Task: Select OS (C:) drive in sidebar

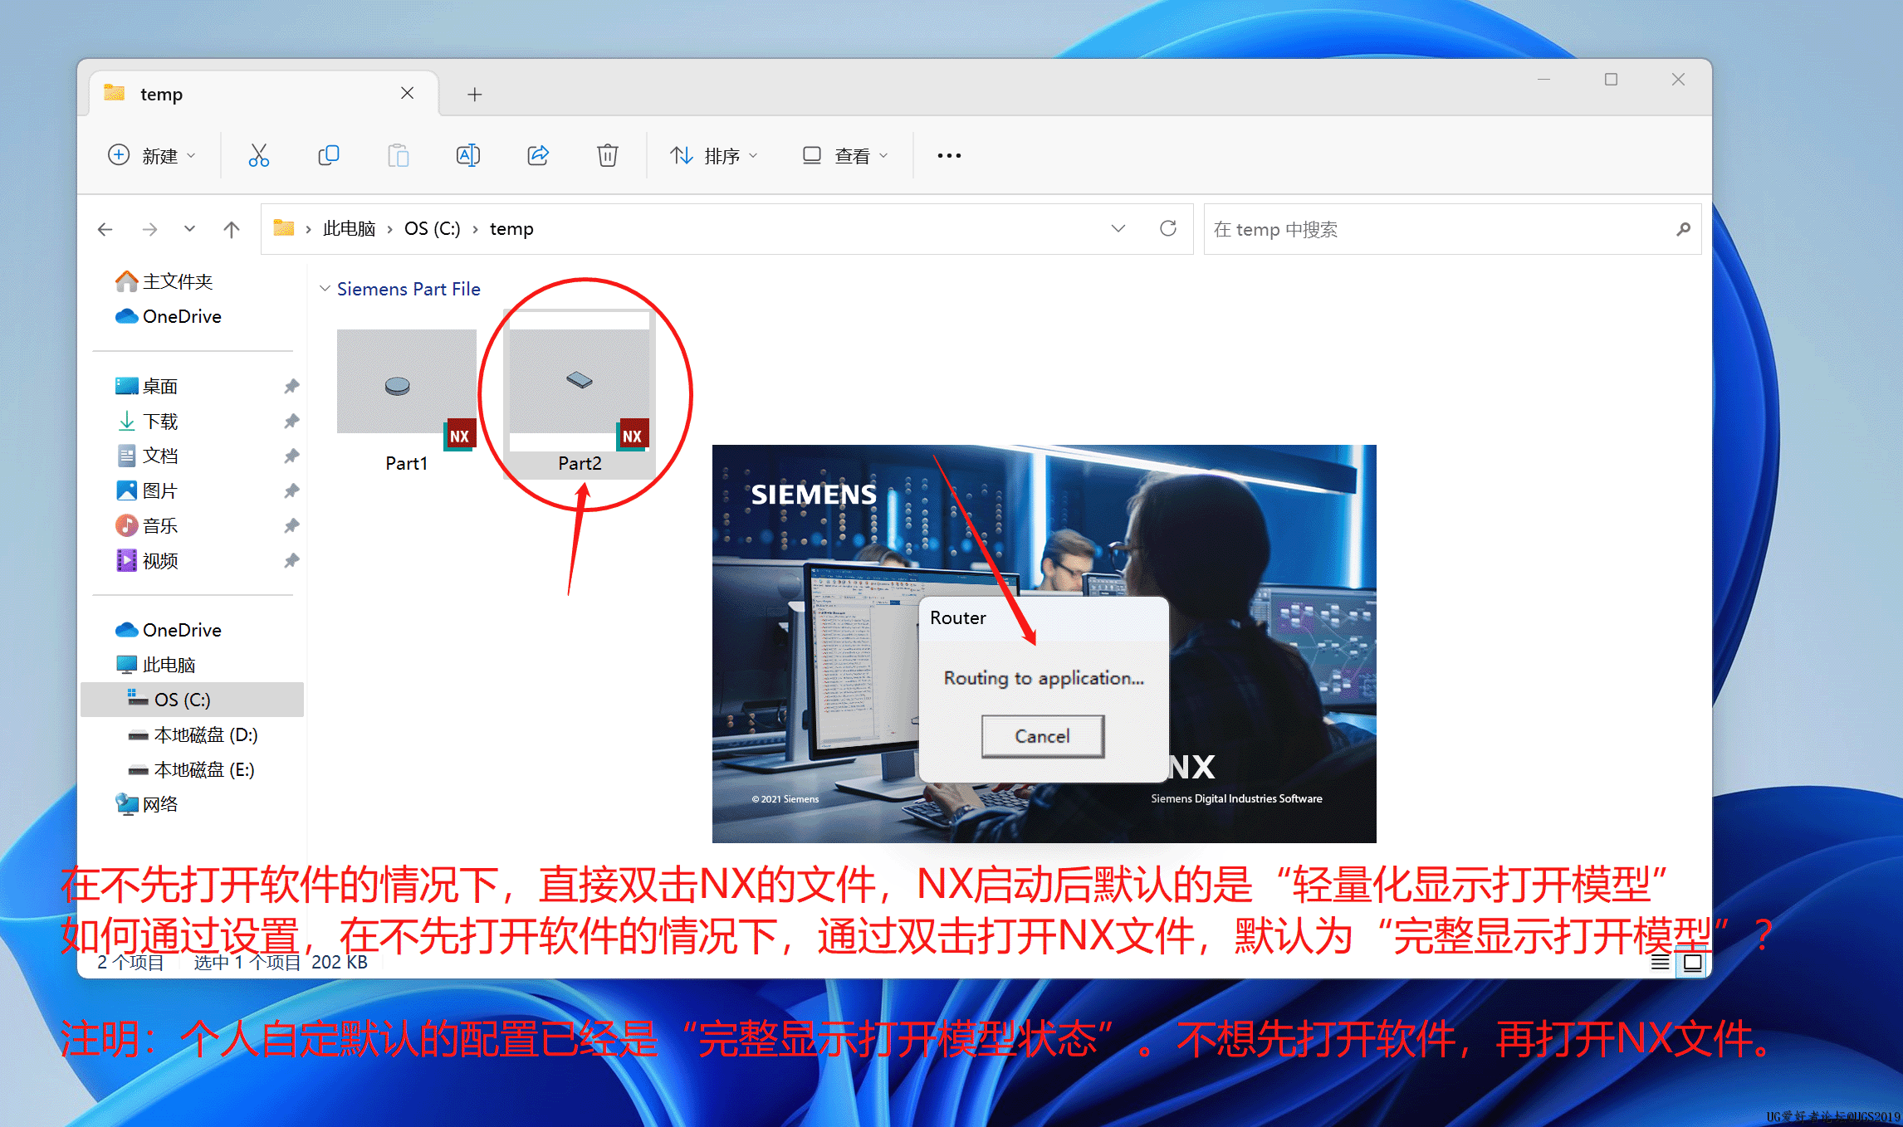Action: [x=193, y=700]
